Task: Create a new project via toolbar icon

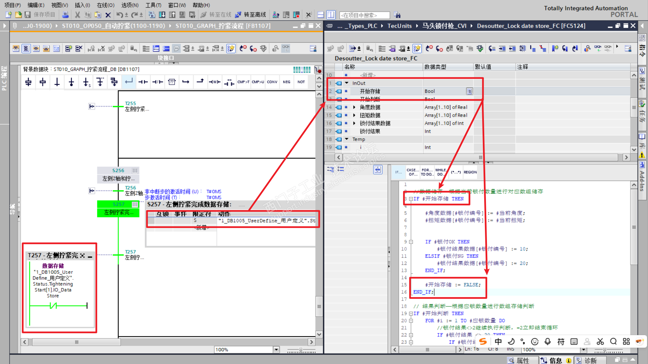Action: (x=9, y=15)
